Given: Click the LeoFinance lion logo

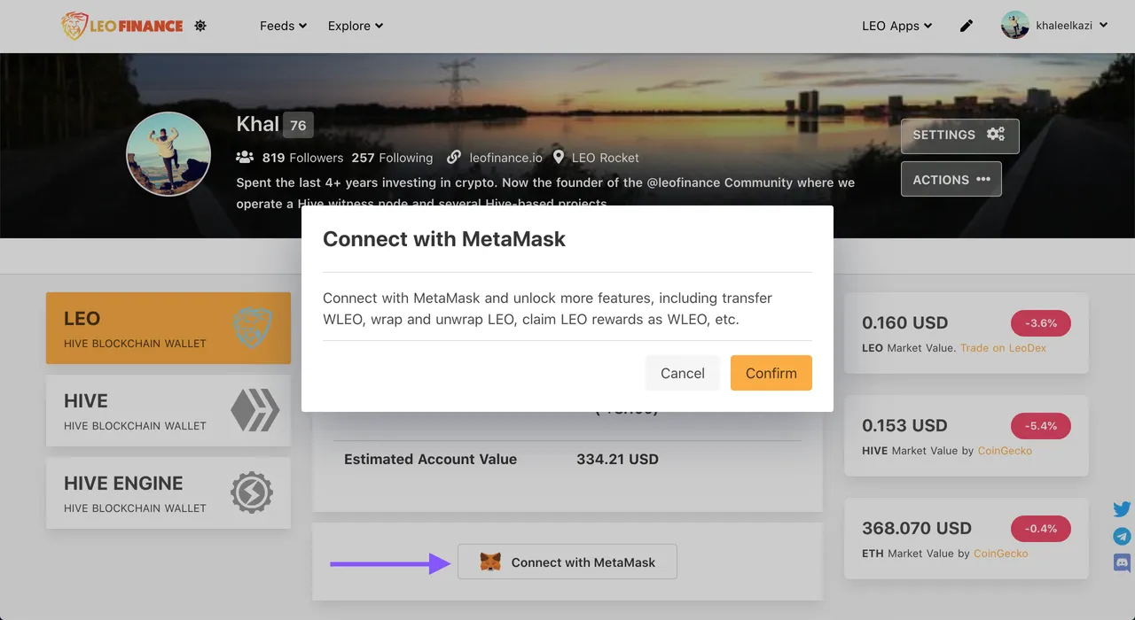Looking at the screenshot, I should click(122, 26).
